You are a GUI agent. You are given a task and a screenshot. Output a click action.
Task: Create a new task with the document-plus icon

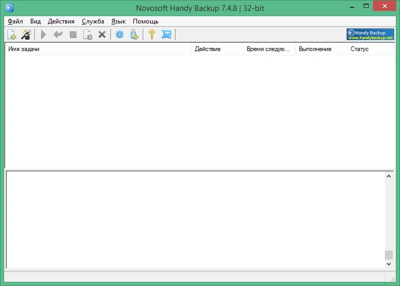coord(11,34)
